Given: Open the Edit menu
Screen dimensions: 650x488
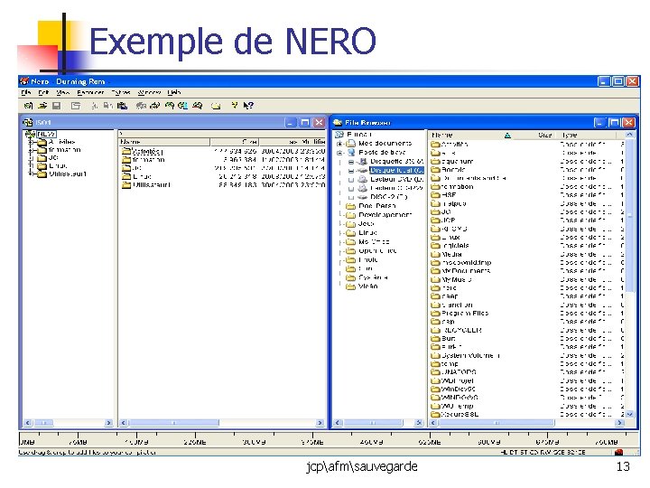Looking at the screenshot, I should (43, 92).
